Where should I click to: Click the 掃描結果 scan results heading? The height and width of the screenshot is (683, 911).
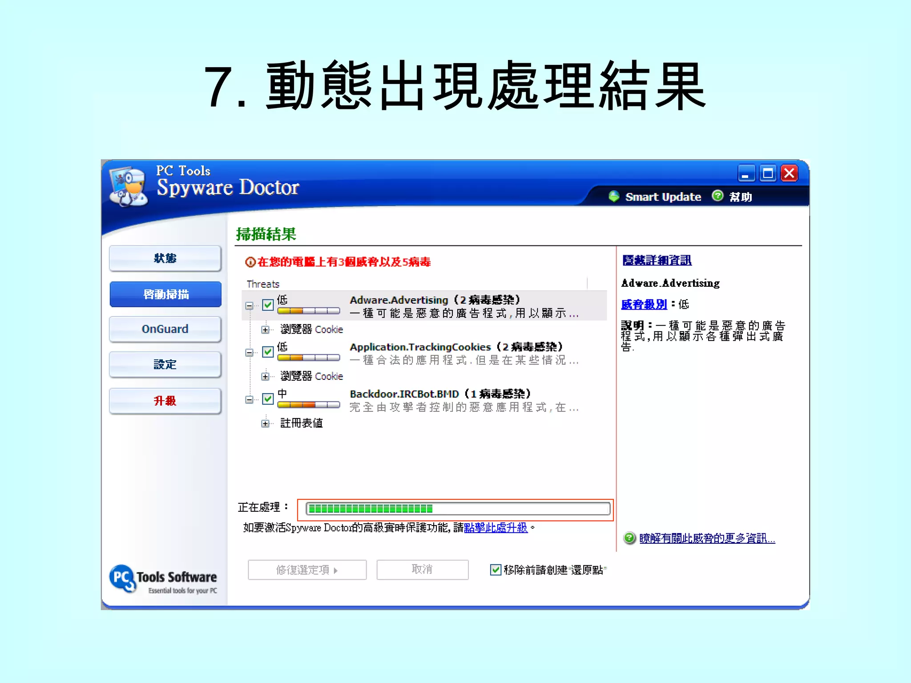pyautogui.click(x=266, y=234)
